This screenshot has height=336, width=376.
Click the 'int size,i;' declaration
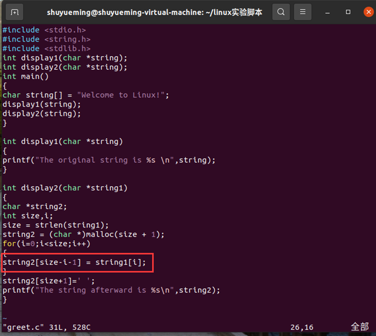click(28, 216)
